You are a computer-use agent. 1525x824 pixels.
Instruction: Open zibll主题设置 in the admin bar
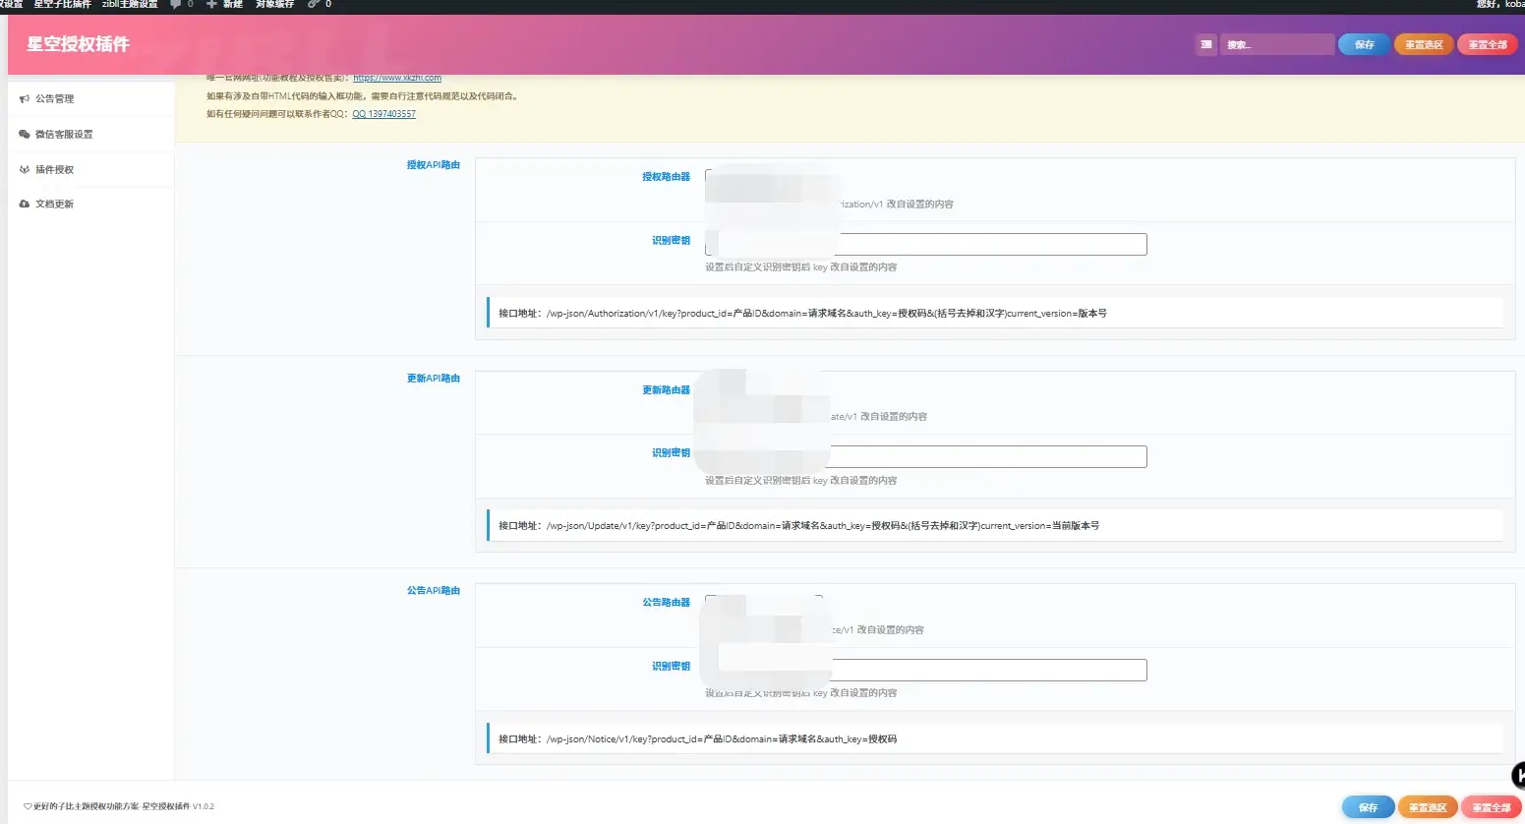[130, 5]
